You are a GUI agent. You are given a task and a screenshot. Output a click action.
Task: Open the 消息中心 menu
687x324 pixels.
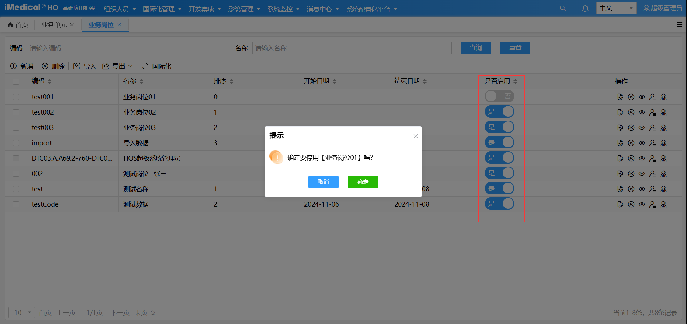323,9
